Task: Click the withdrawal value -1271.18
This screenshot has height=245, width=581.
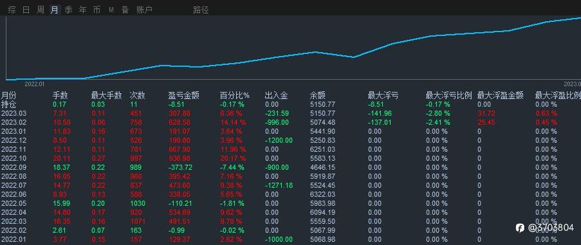Action: pos(279,185)
